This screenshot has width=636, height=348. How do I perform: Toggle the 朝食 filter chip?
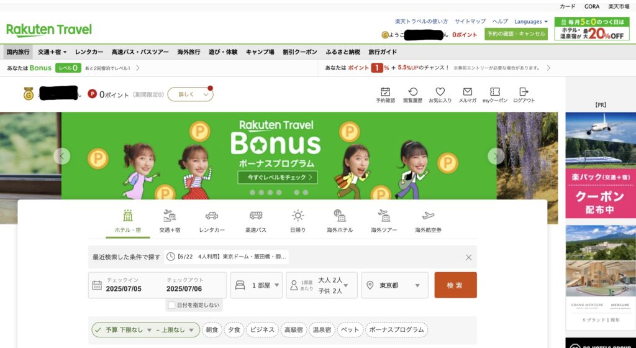pos(212,330)
